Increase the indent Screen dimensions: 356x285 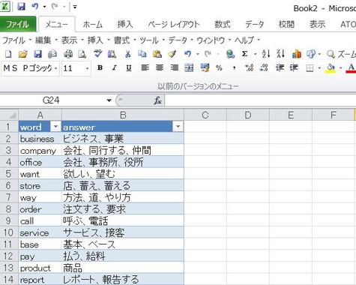click(x=294, y=67)
